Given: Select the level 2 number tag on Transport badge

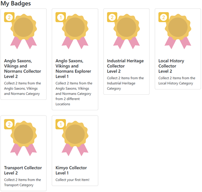Looking at the screenshot, I should (9, 124).
